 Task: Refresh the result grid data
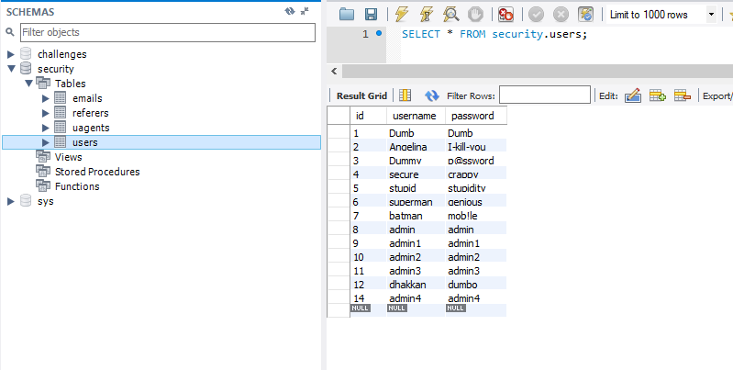[432, 95]
